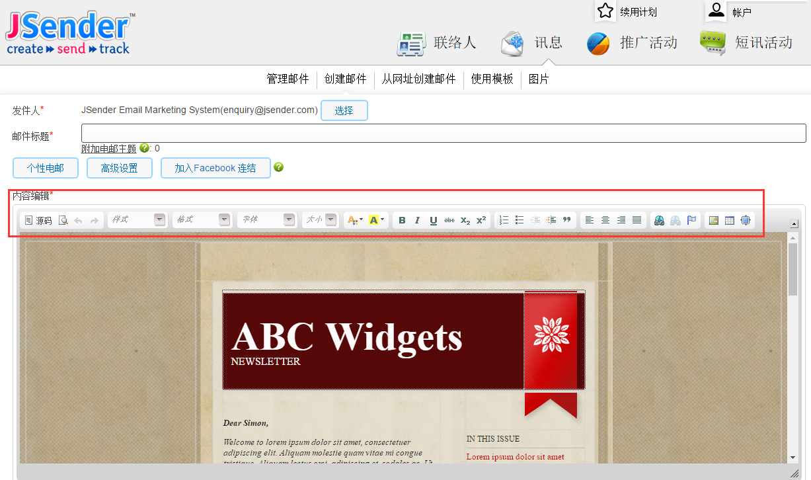Insert an anchor with flag icon

click(691, 220)
